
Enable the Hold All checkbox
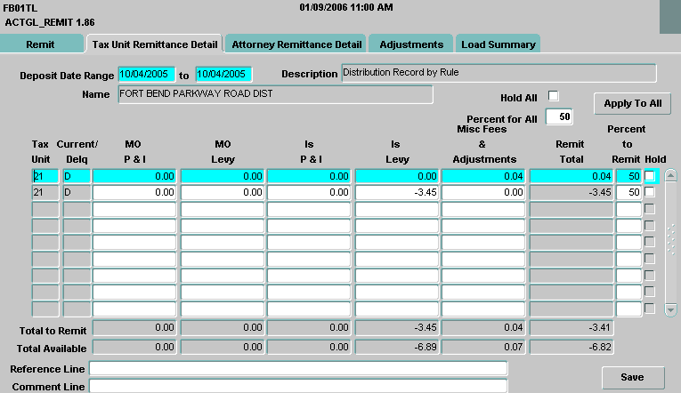click(553, 96)
